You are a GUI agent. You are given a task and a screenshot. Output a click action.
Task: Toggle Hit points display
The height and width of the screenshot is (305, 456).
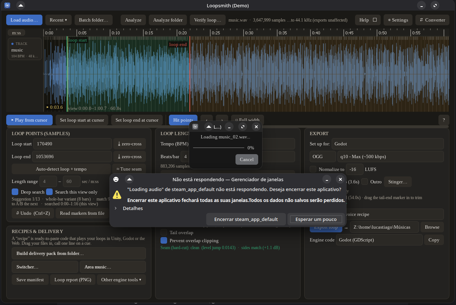183,120
